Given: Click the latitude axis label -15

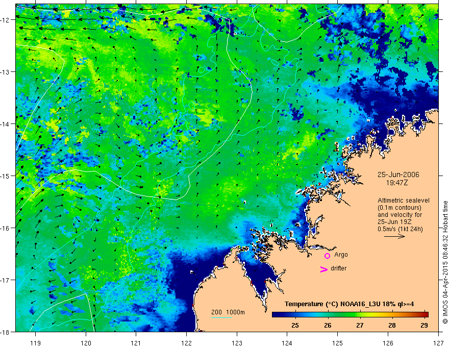Looking at the screenshot, I should click(x=5, y=176).
